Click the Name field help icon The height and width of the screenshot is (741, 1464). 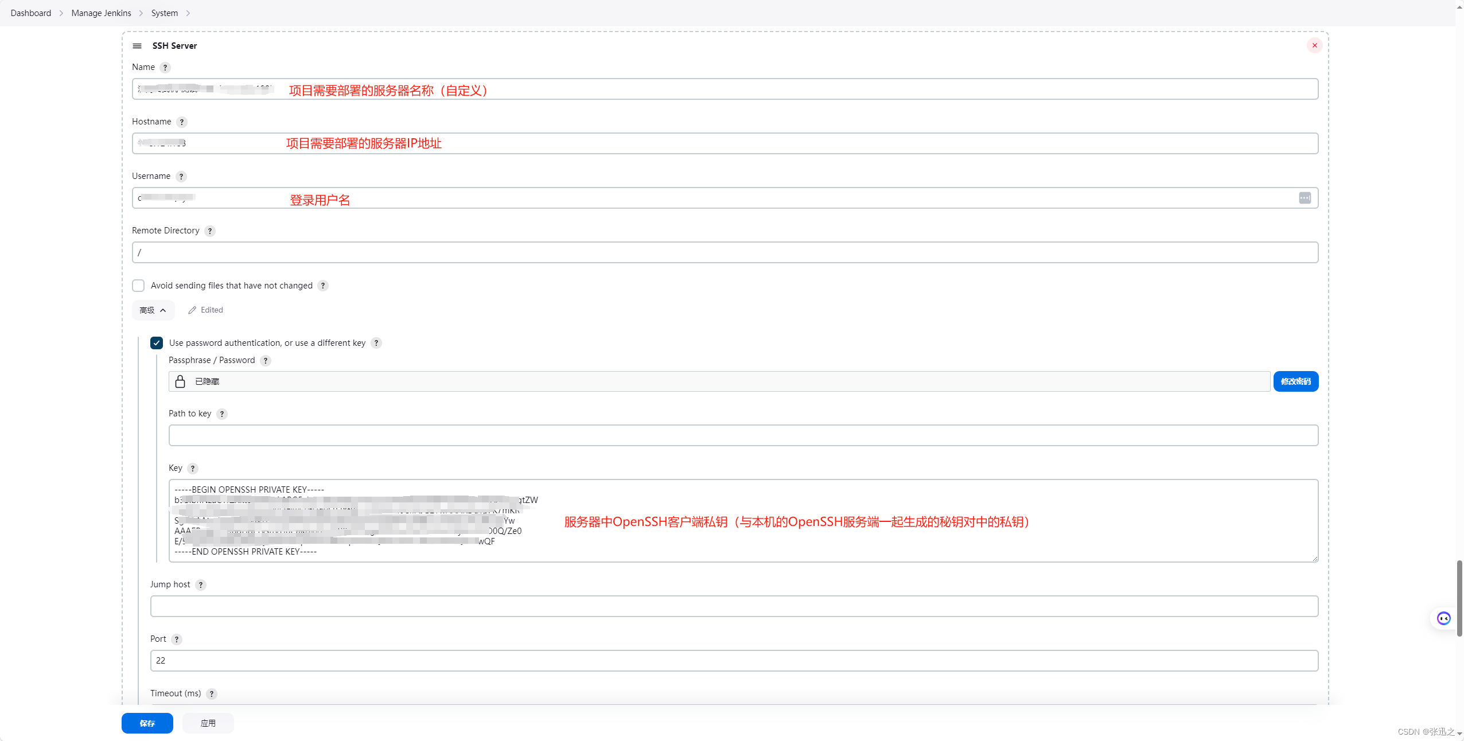165,66
